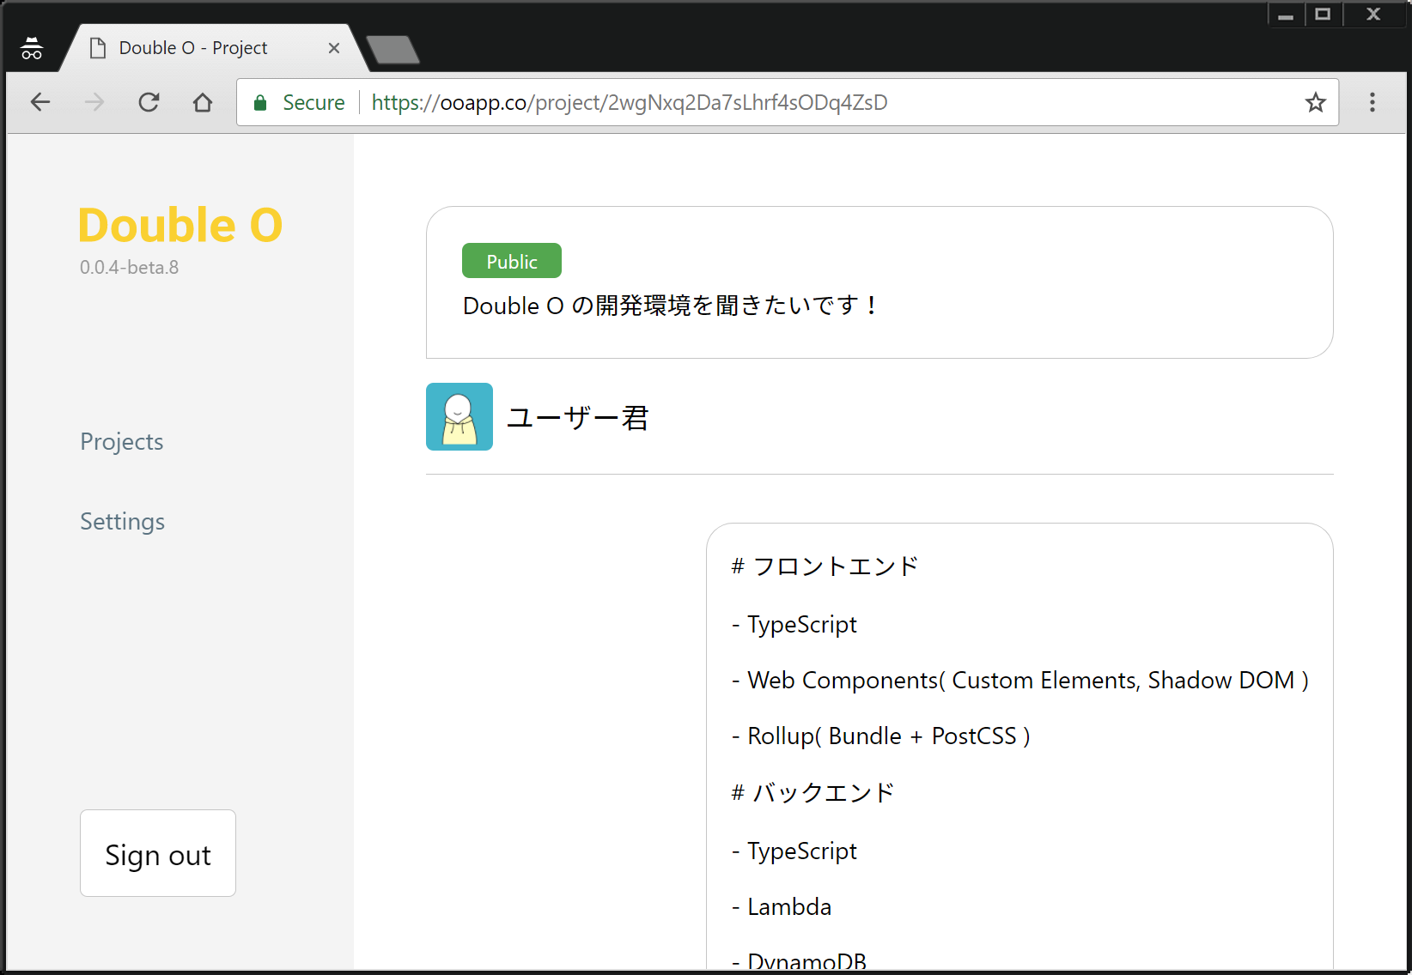The width and height of the screenshot is (1412, 975).
Task: Open the Chrome three-dot menu
Action: click(x=1372, y=102)
